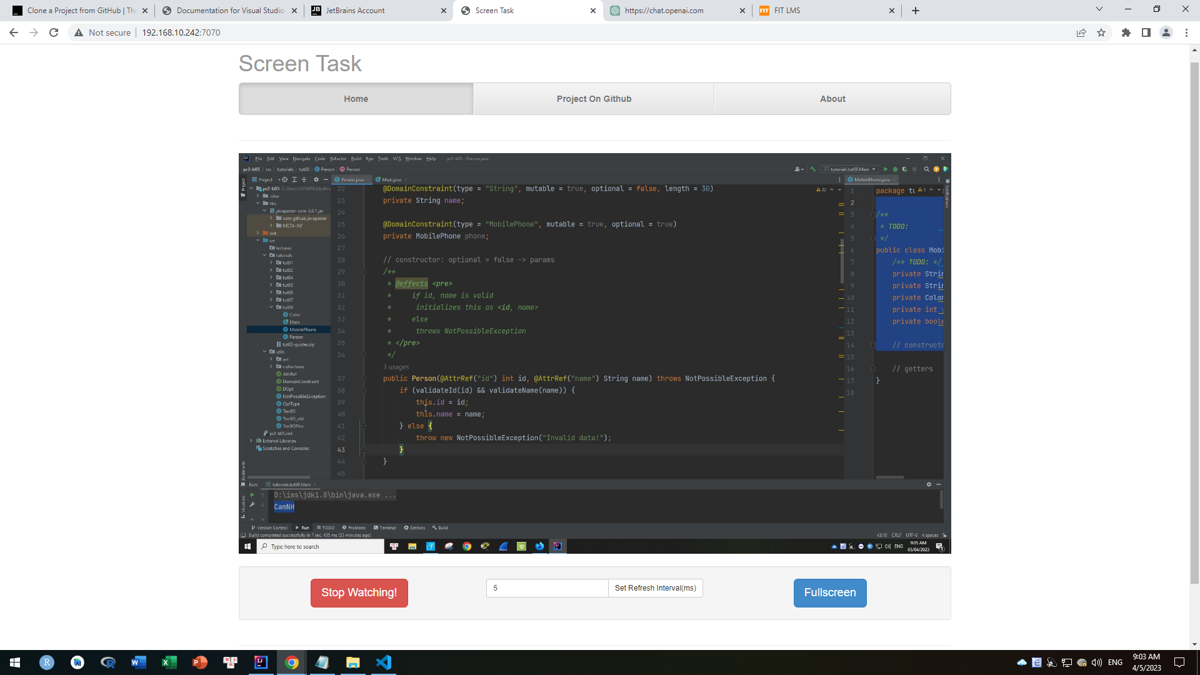Open the Windows notification center
Viewport: 1200px width, 675px height.
tap(1179, 662)
